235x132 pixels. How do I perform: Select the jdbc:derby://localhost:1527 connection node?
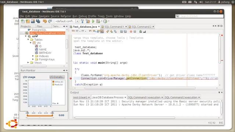pos(47,33)
